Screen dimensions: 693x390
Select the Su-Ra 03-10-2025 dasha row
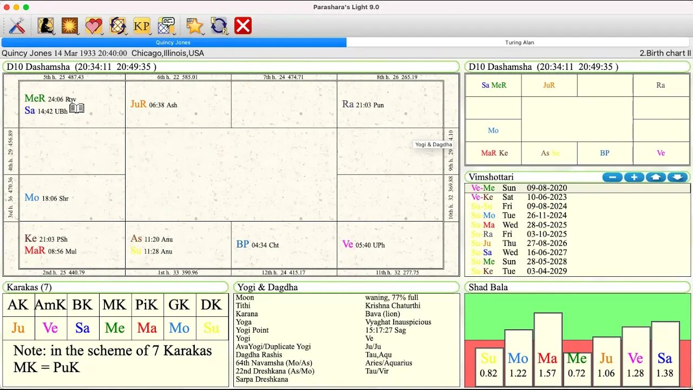pyautogui.click(x=578, y=234)
